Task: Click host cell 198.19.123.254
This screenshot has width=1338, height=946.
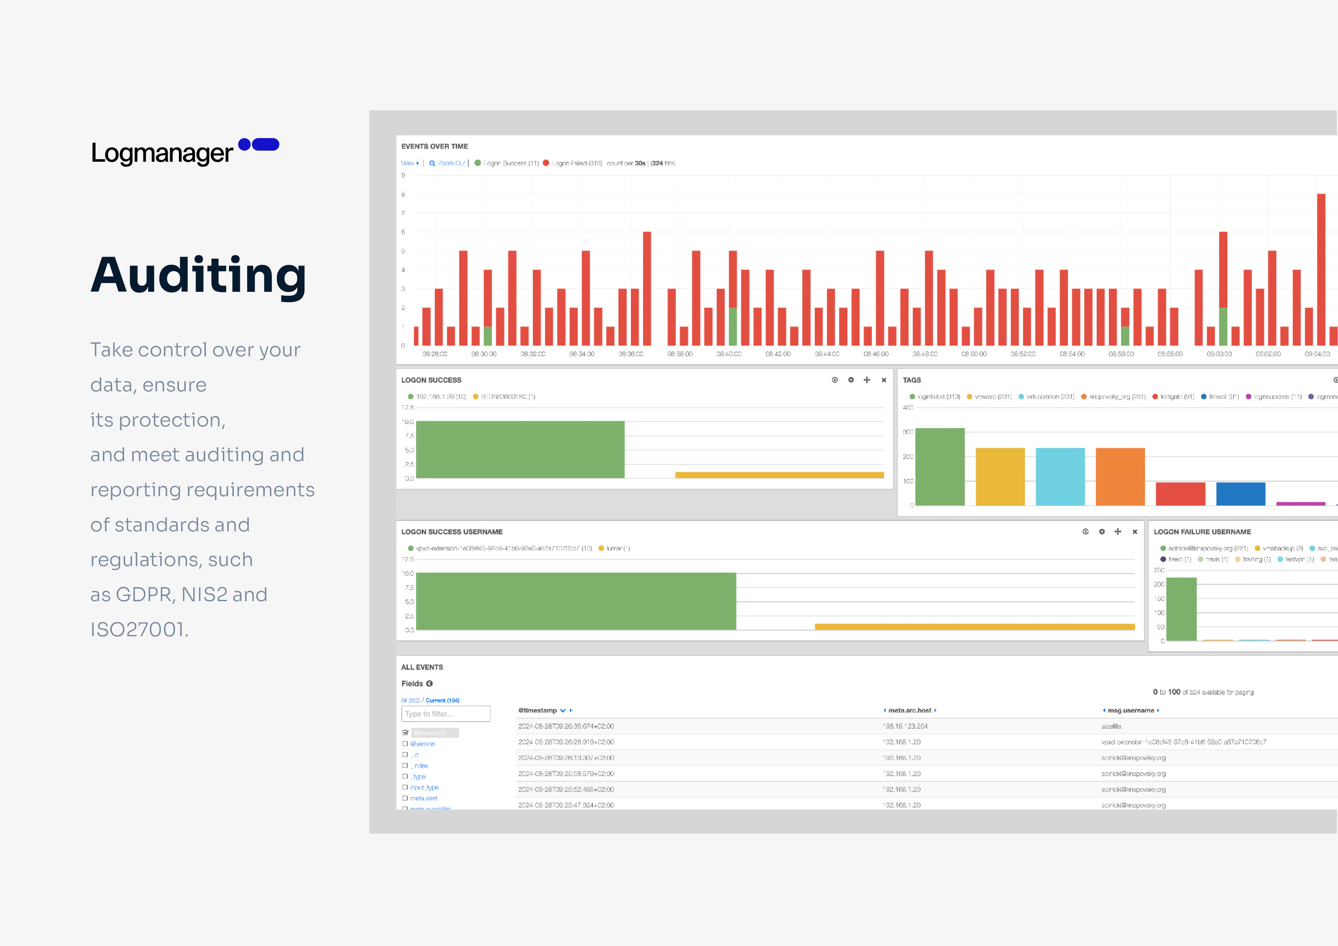Action: (x=905, y=726)
